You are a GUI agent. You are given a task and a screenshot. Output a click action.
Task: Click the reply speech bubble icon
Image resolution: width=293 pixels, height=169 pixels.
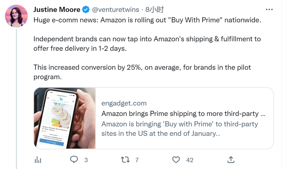(74, 160)
